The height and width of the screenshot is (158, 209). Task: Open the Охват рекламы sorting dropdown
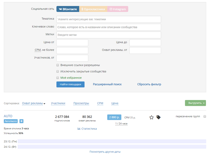point(34,103)
